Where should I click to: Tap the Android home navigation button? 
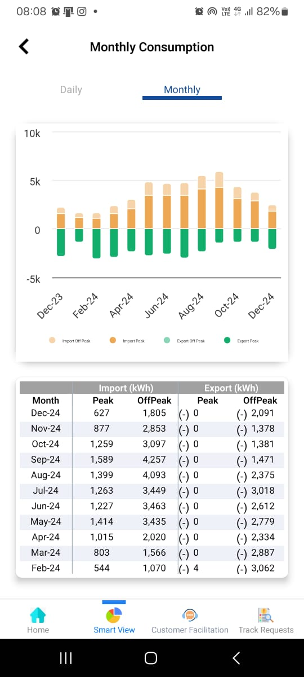[151, 658]
